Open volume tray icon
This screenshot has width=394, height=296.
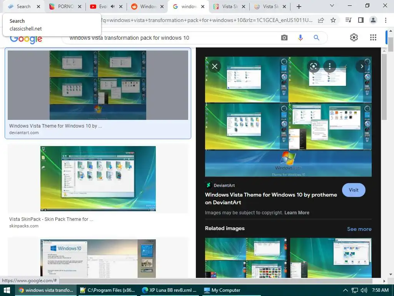[x=364, y=290]
